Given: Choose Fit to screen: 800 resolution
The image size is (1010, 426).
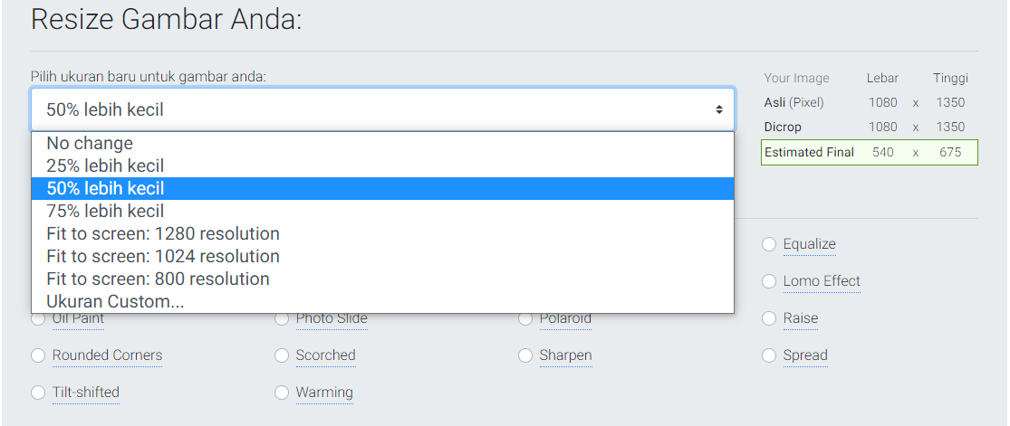Looking at the screenshot, I should point(382,279).
